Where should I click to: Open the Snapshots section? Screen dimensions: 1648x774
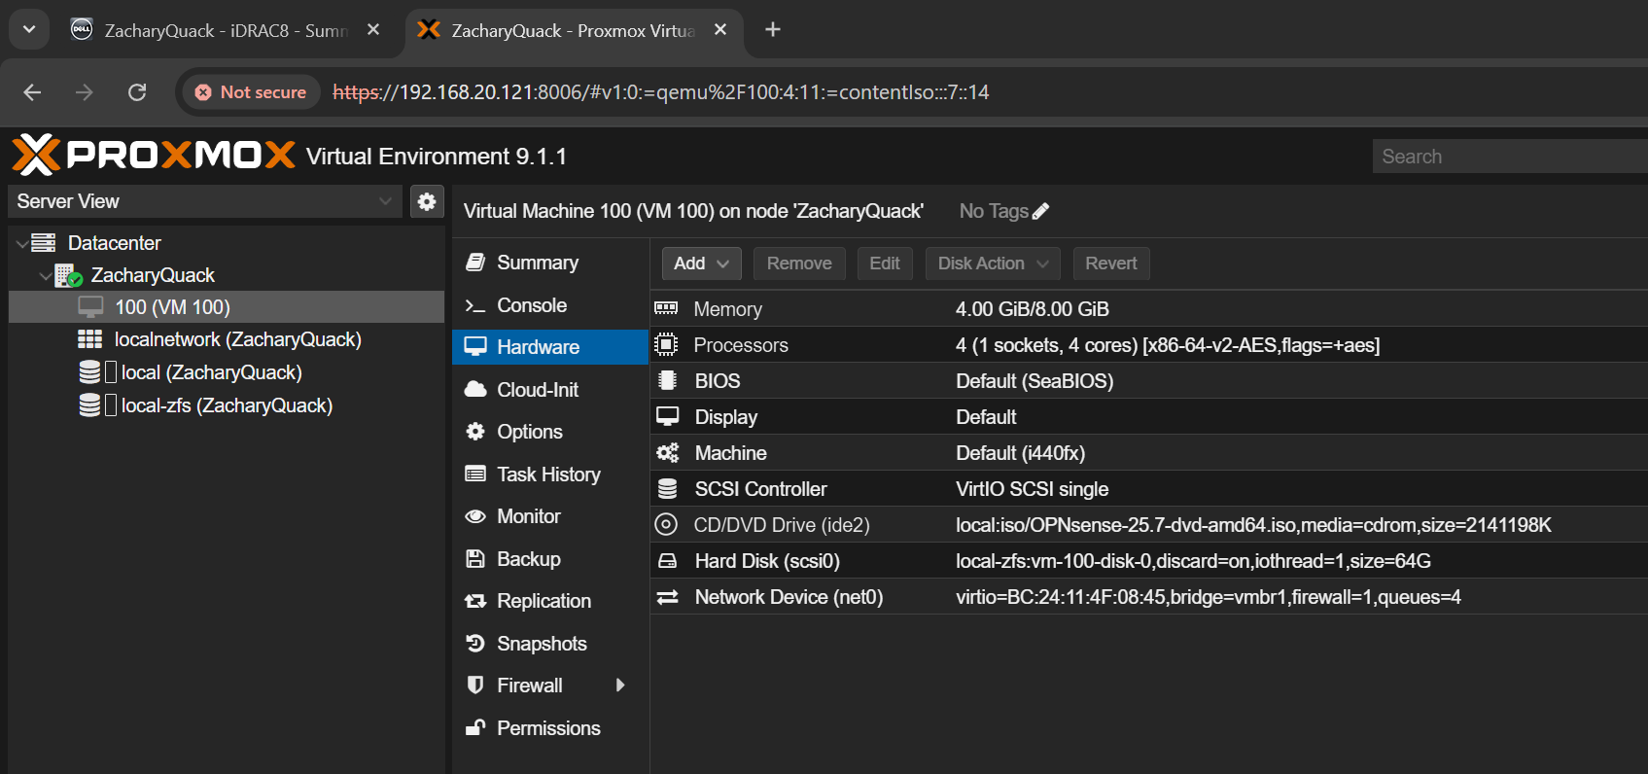pyautogui.click(x=542, y=644)
